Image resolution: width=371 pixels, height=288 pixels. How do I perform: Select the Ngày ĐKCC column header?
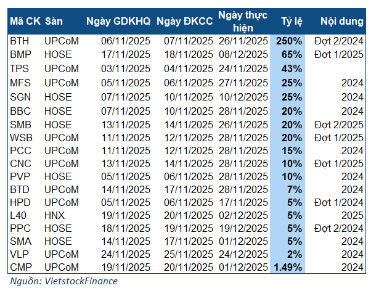pos(185,20)
